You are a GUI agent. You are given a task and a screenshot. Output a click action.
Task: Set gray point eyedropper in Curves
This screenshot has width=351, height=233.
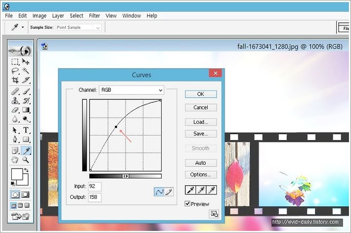point(201,190)
